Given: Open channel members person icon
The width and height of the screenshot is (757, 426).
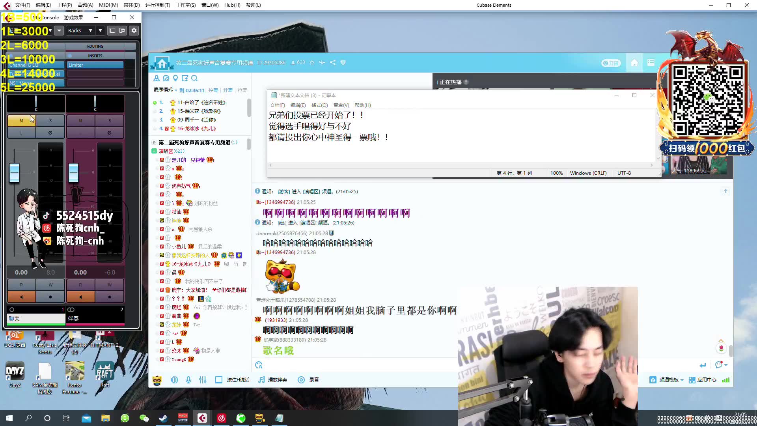Looking at the screenshot, I should click(x=157, y=78).
